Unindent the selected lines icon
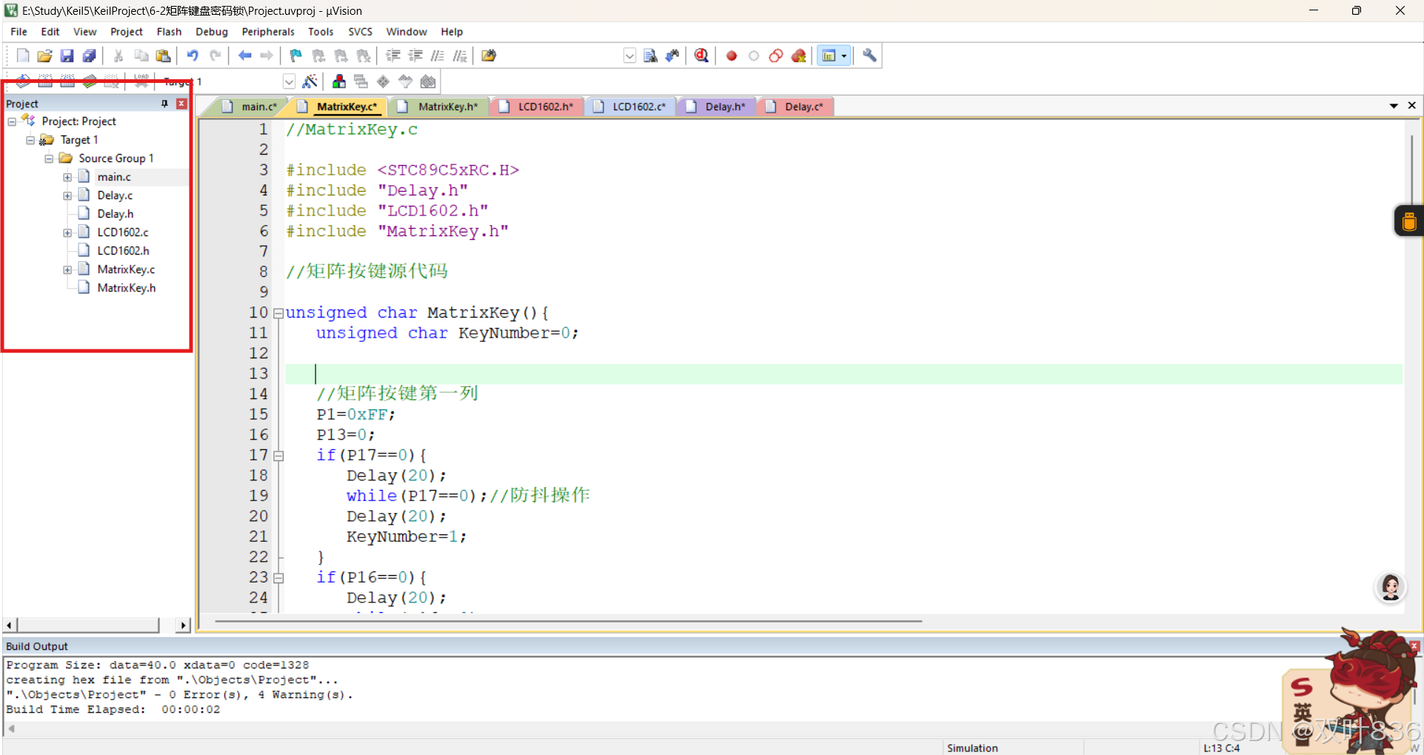This screenshot has width=1424, height=755. (x=415, y=56)
